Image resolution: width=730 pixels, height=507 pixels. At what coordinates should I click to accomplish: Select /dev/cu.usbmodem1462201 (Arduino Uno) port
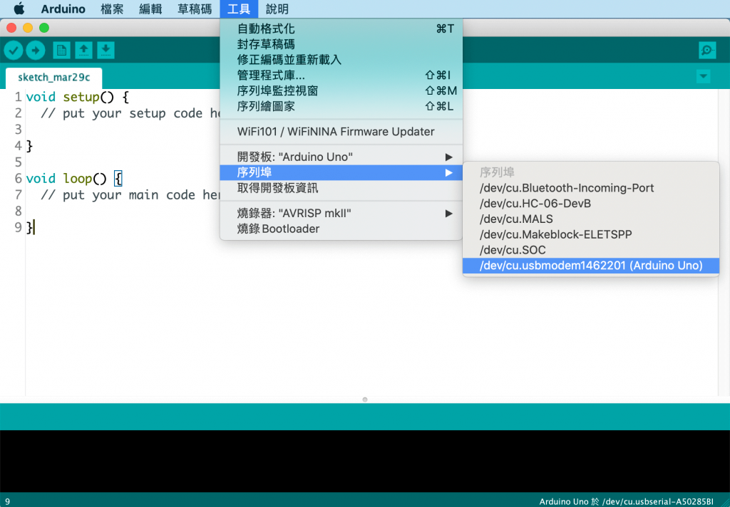point(591,266)
